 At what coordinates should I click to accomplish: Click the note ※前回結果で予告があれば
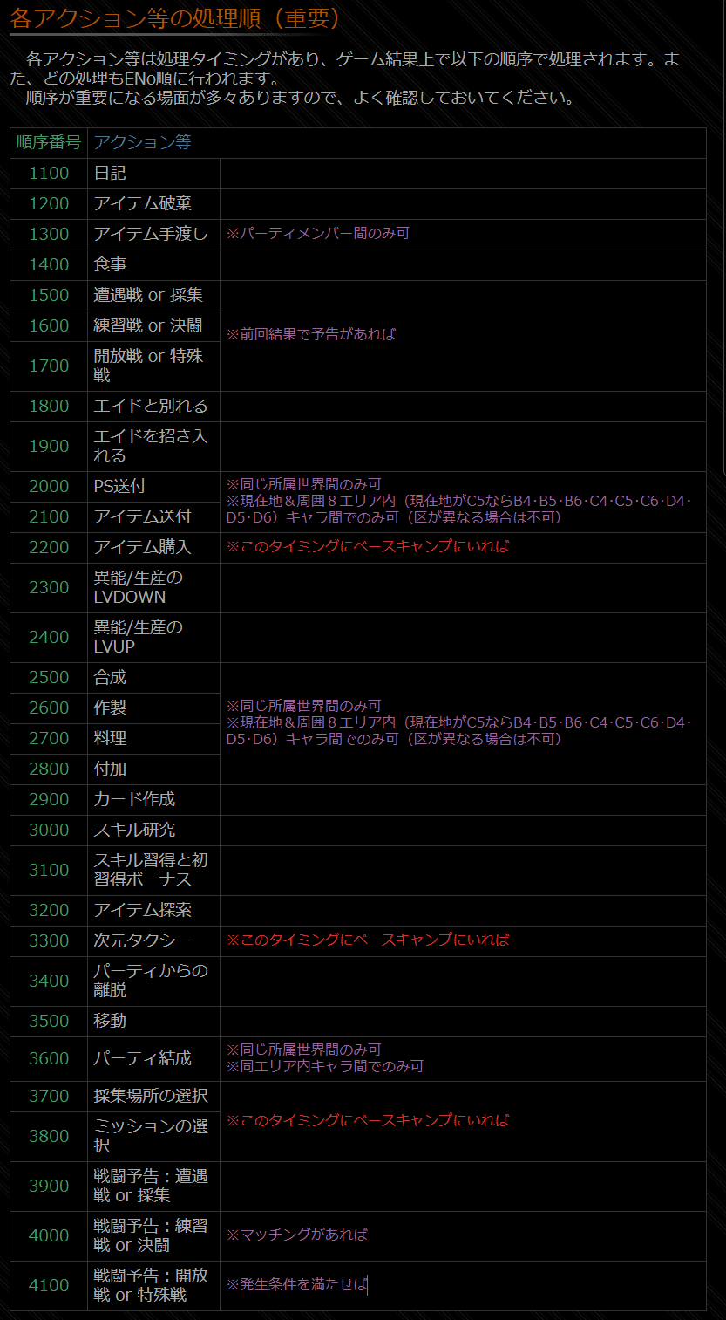(311, 335)
